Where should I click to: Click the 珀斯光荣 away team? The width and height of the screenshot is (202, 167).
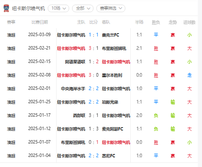coord(110,102)
